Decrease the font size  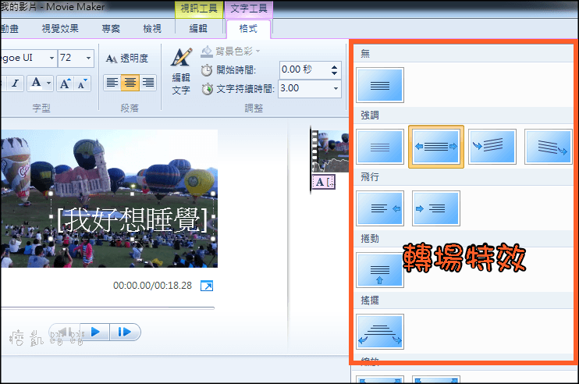click(x=83, y=83)
